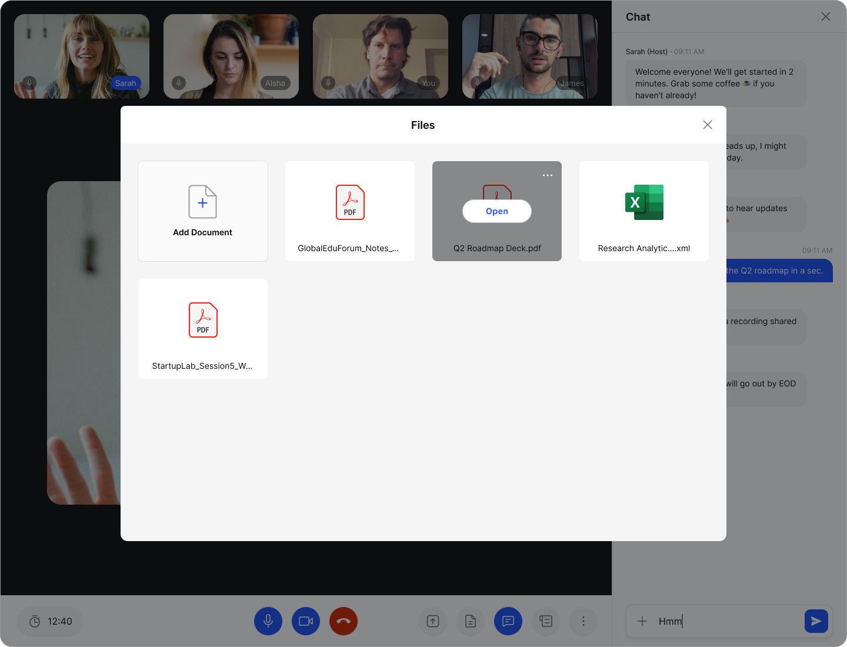Open the files document icon in toolbar
Screen dimensions: 847x647
(x=471, y=621)
